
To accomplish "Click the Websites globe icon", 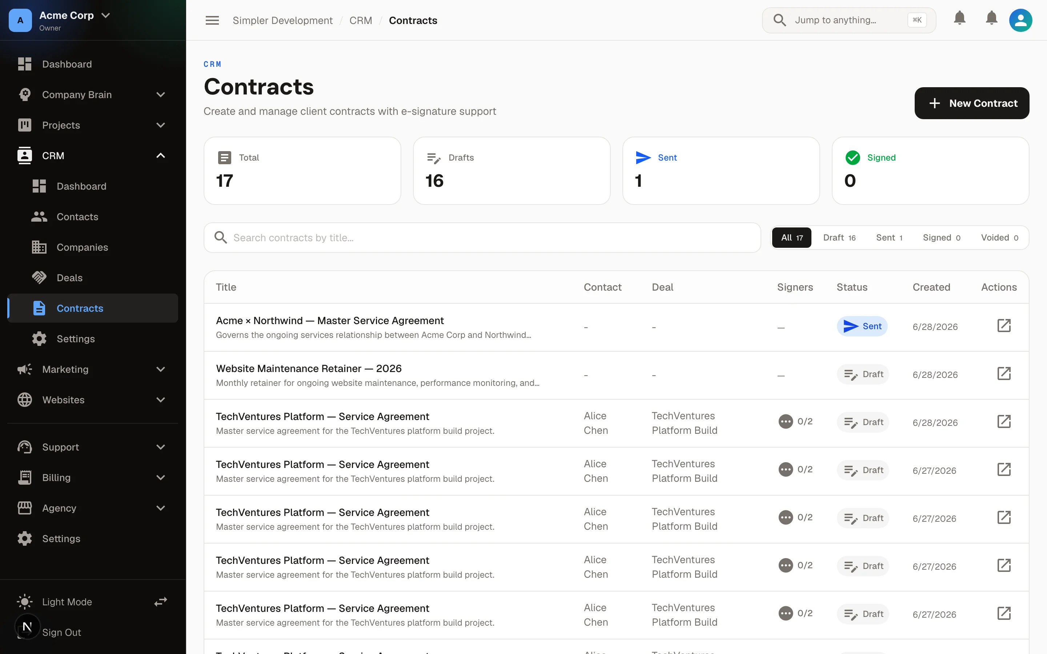I will 25,400.
